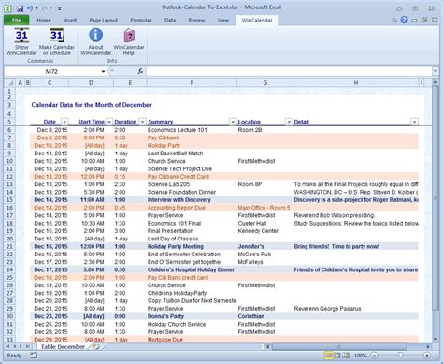The width and height of the screenshot is (443, 364).
Task: Click the macro record icon in status bar
Action: click(x=34, y=356)
